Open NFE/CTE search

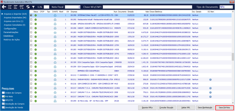click(x=7, y=100)
